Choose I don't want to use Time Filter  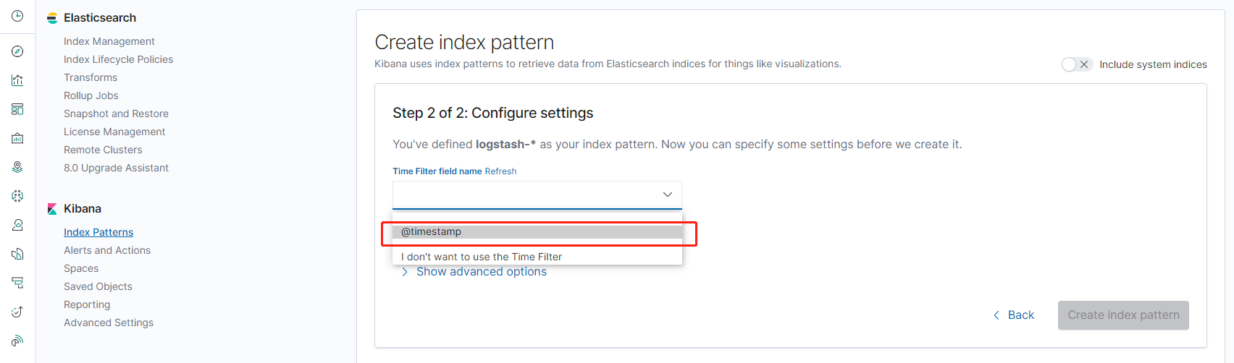pos(482,257)
